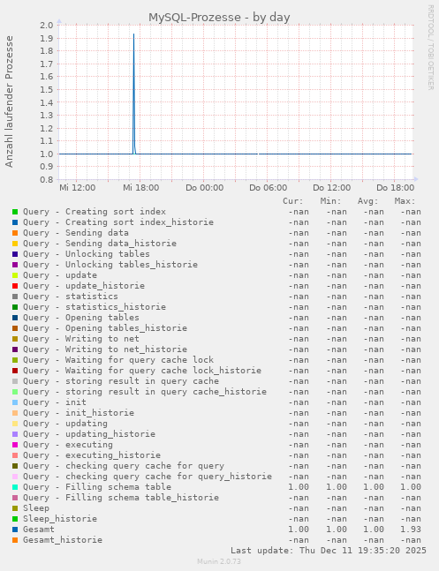Select the magenta swatch beside executing
Image resolution: width=439 pixels, height=571 pixels.
15,445
